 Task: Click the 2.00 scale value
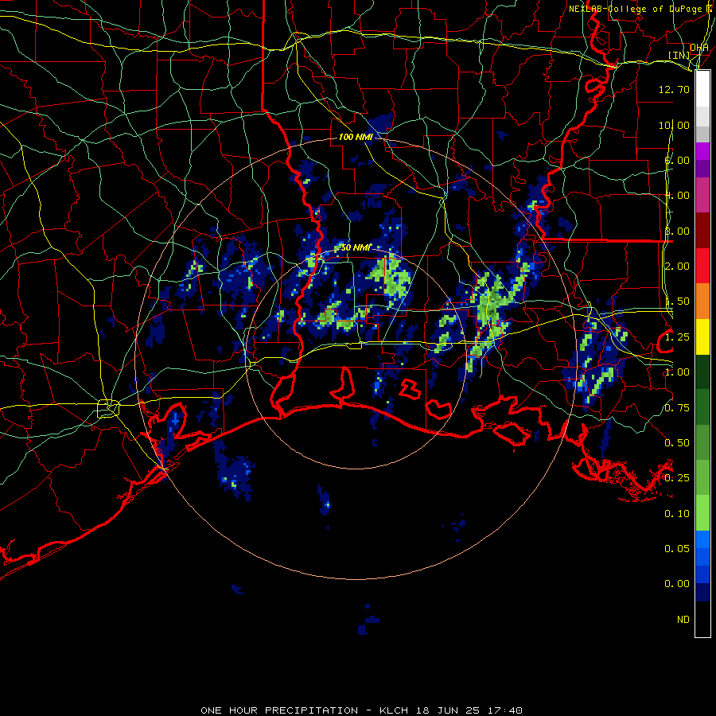pos(677,267)
